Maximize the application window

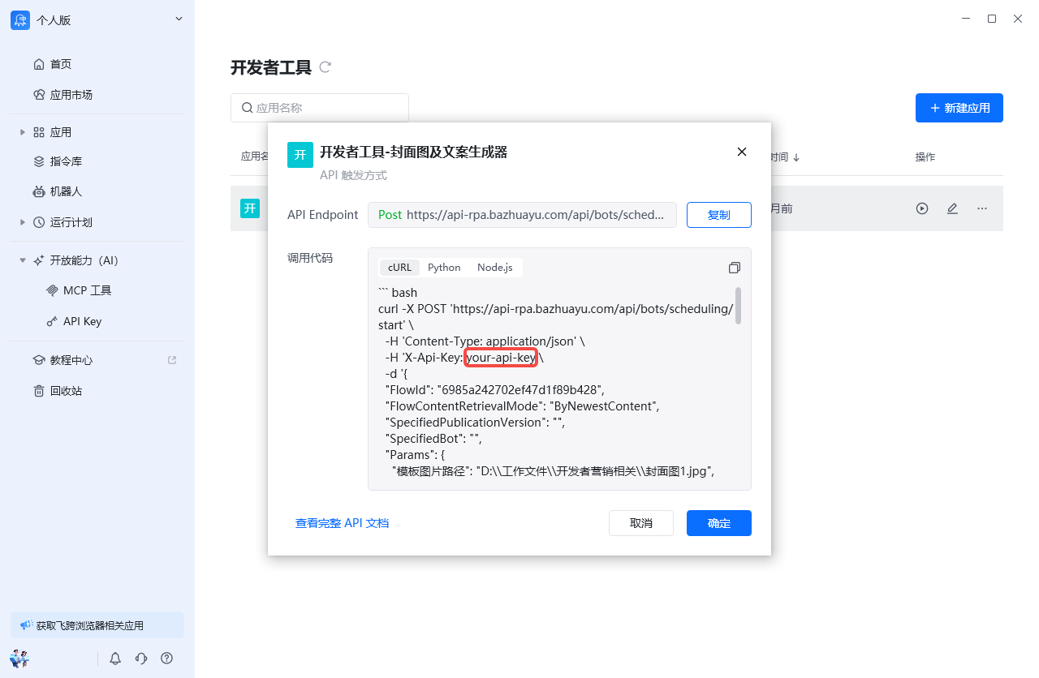992,19
